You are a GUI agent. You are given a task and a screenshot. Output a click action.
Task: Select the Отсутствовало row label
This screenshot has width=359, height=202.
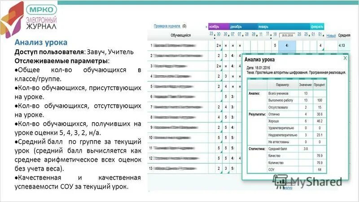pyautogui.click(x=278, y=107)
